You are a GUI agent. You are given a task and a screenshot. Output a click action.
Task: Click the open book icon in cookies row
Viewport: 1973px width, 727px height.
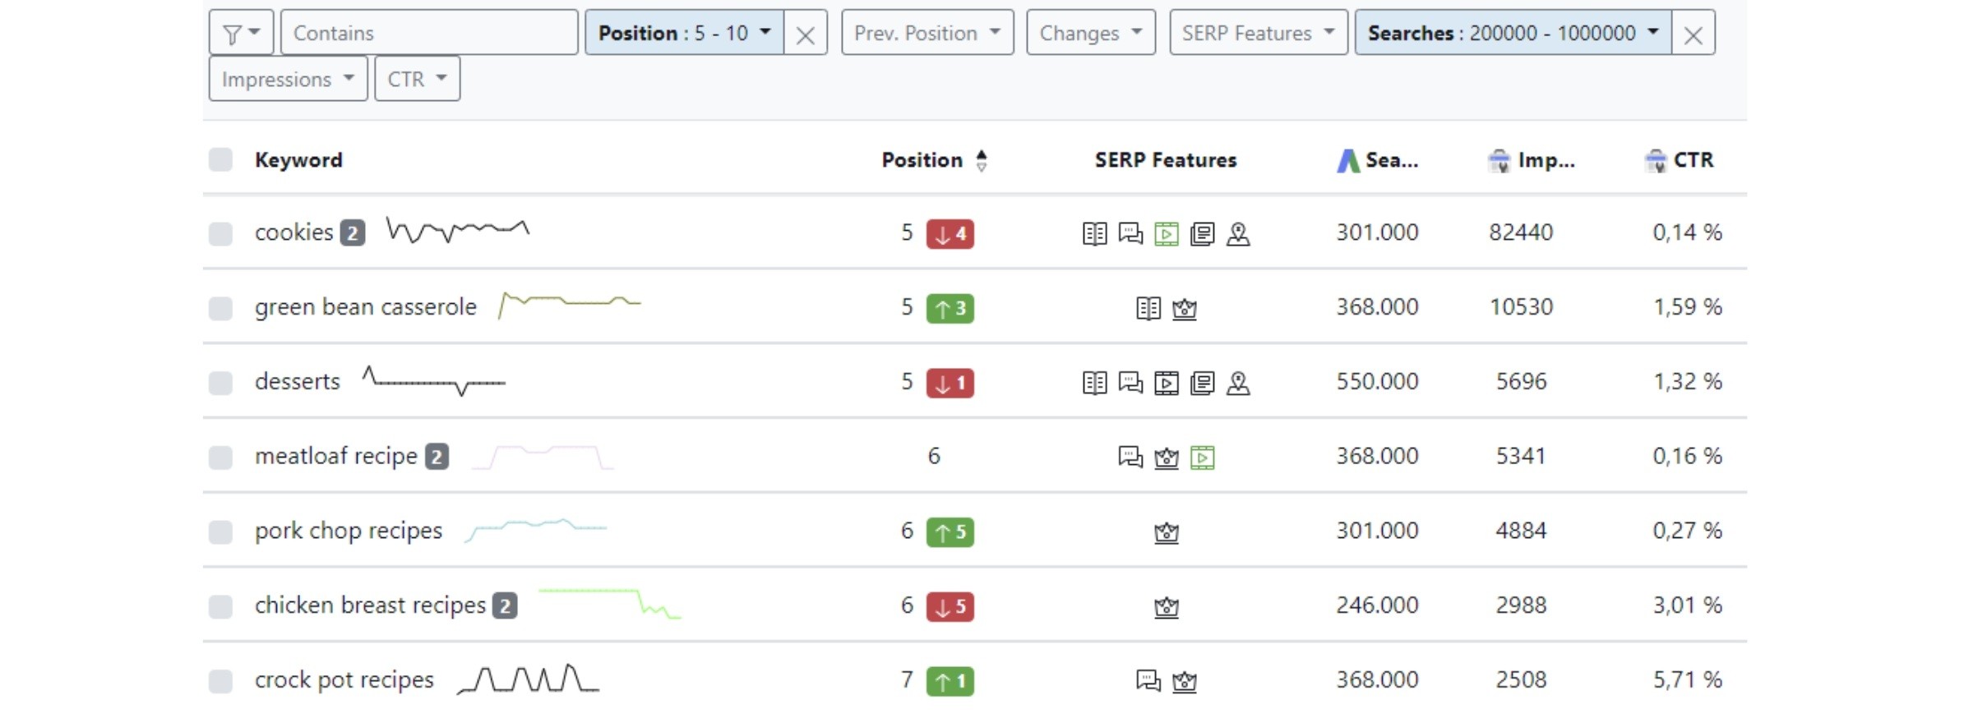pos(1094,234)
